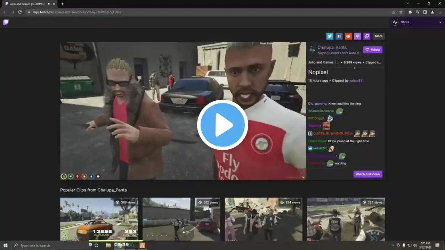Toggle the browser side panel
Viewport: 445px width, 250px height.
coord(425,12)
